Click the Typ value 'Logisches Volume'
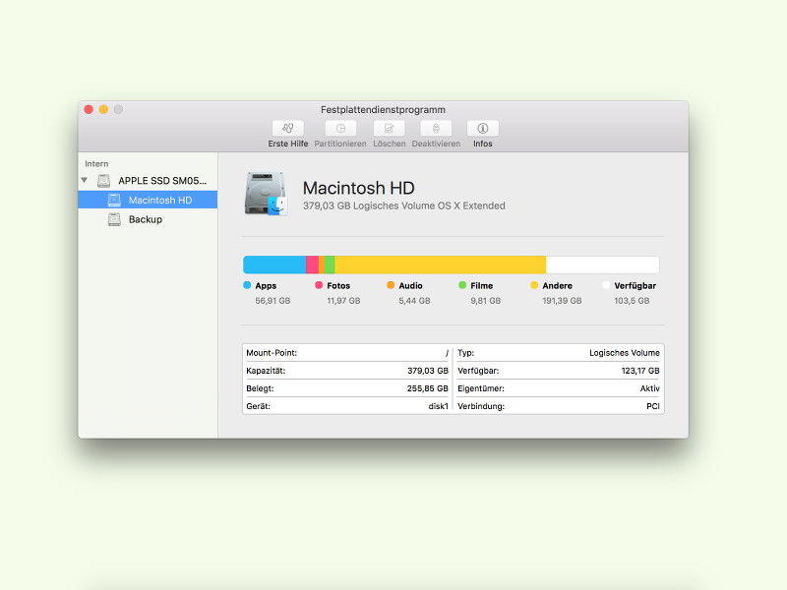 tap(625, 353)
